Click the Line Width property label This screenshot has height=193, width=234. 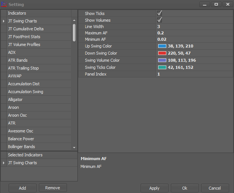(94, 27)
